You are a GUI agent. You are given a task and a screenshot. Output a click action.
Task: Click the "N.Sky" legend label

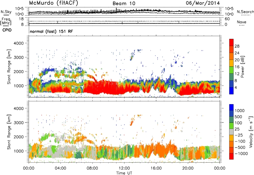pyautogui.click(x=6, y=12)
